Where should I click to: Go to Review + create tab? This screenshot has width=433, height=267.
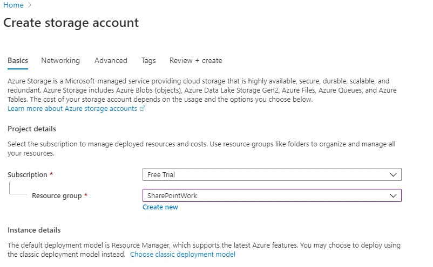point(196,60)
